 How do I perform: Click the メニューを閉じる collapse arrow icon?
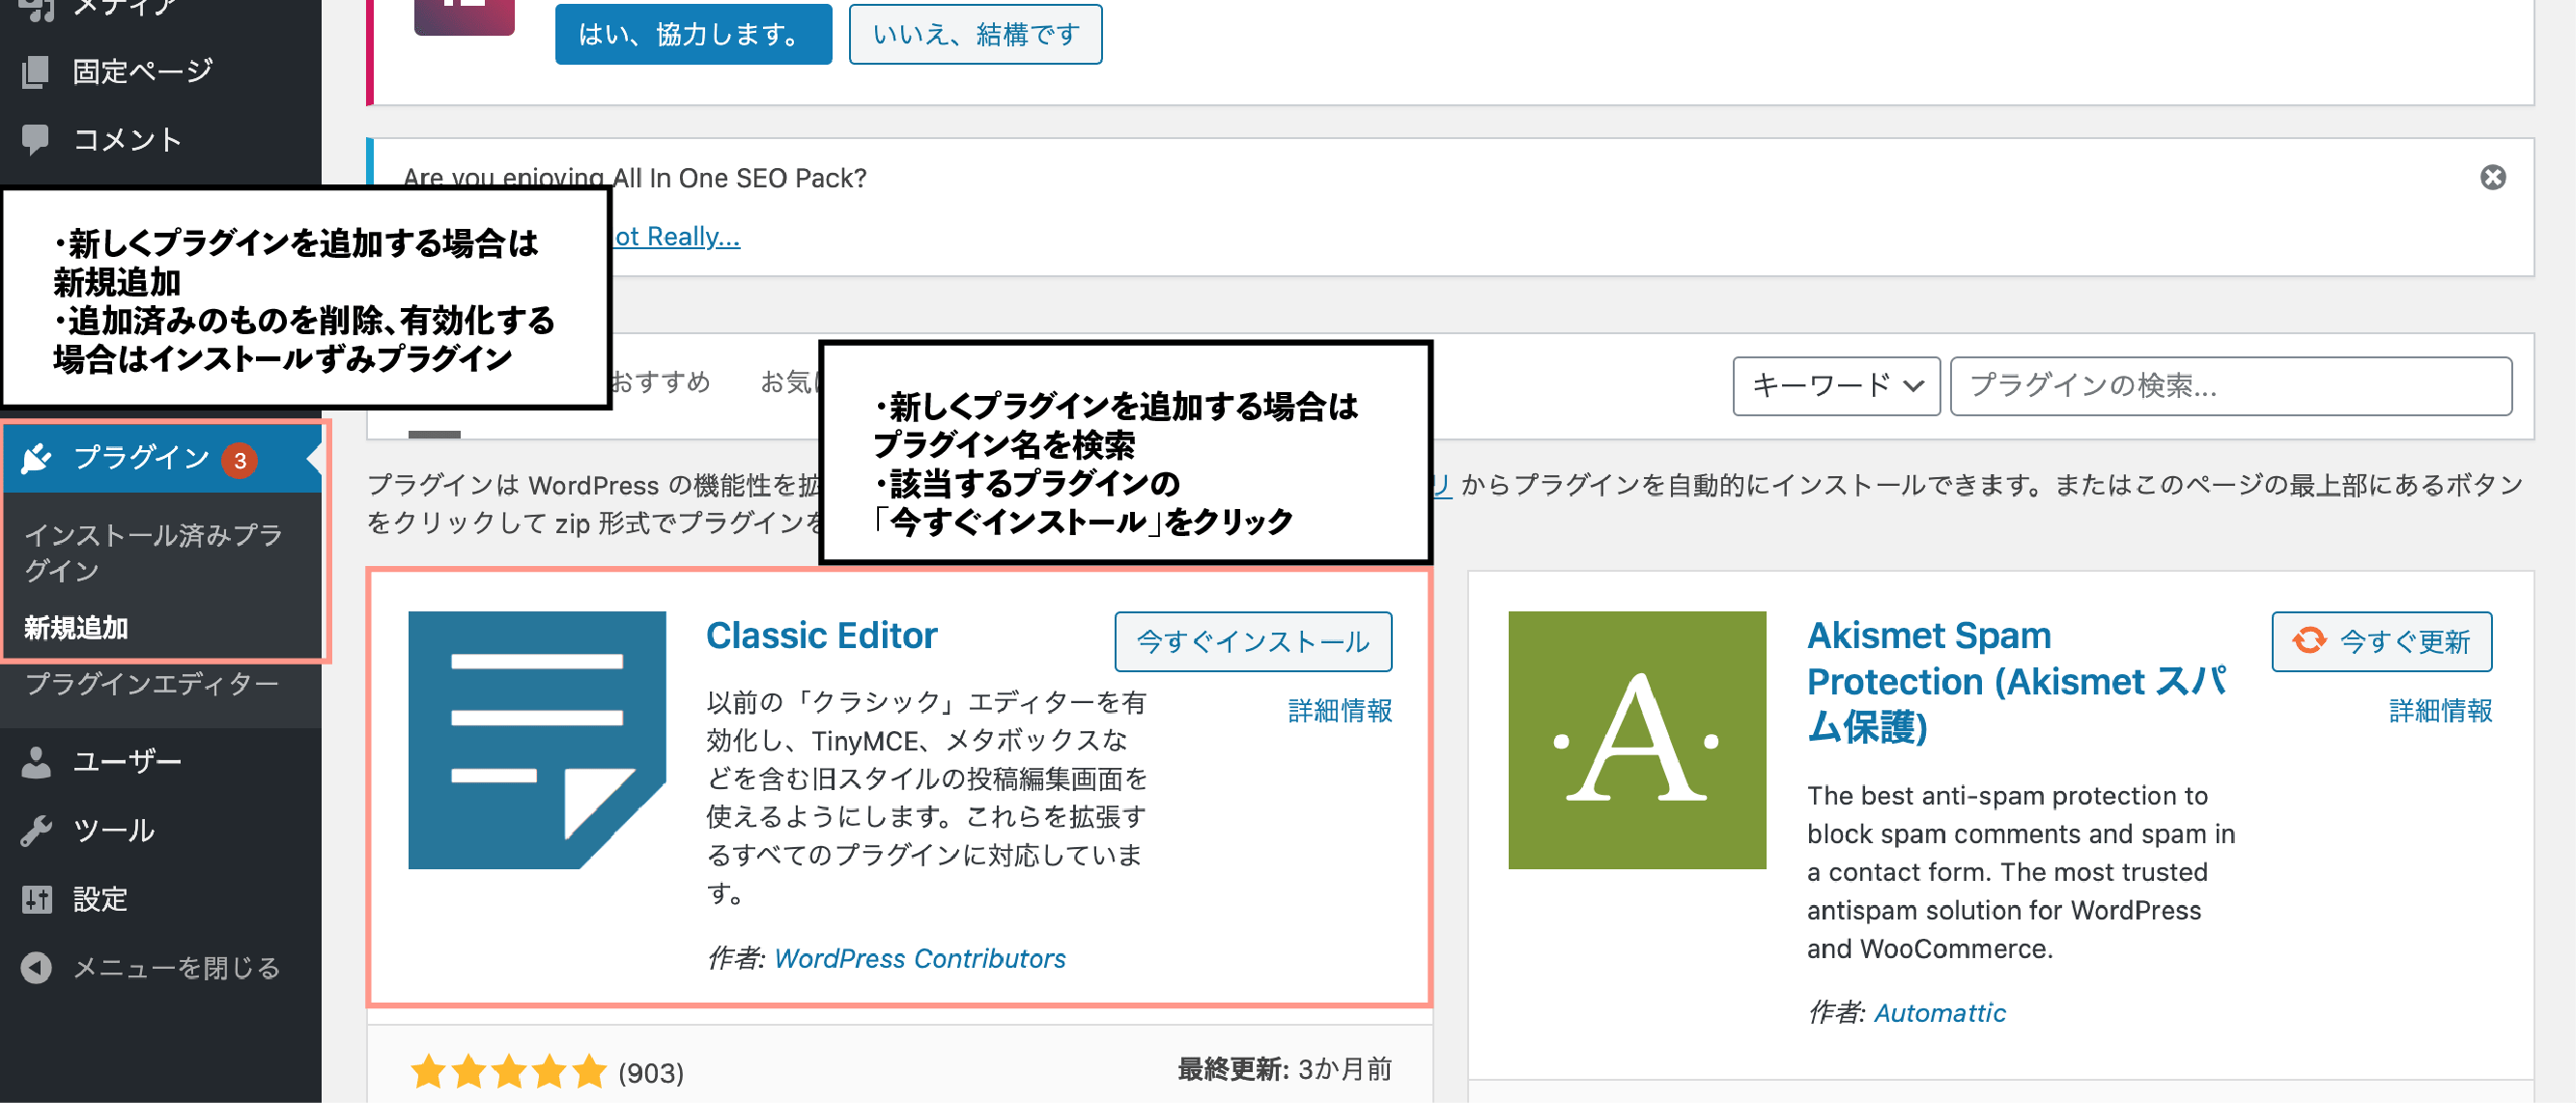36,968
